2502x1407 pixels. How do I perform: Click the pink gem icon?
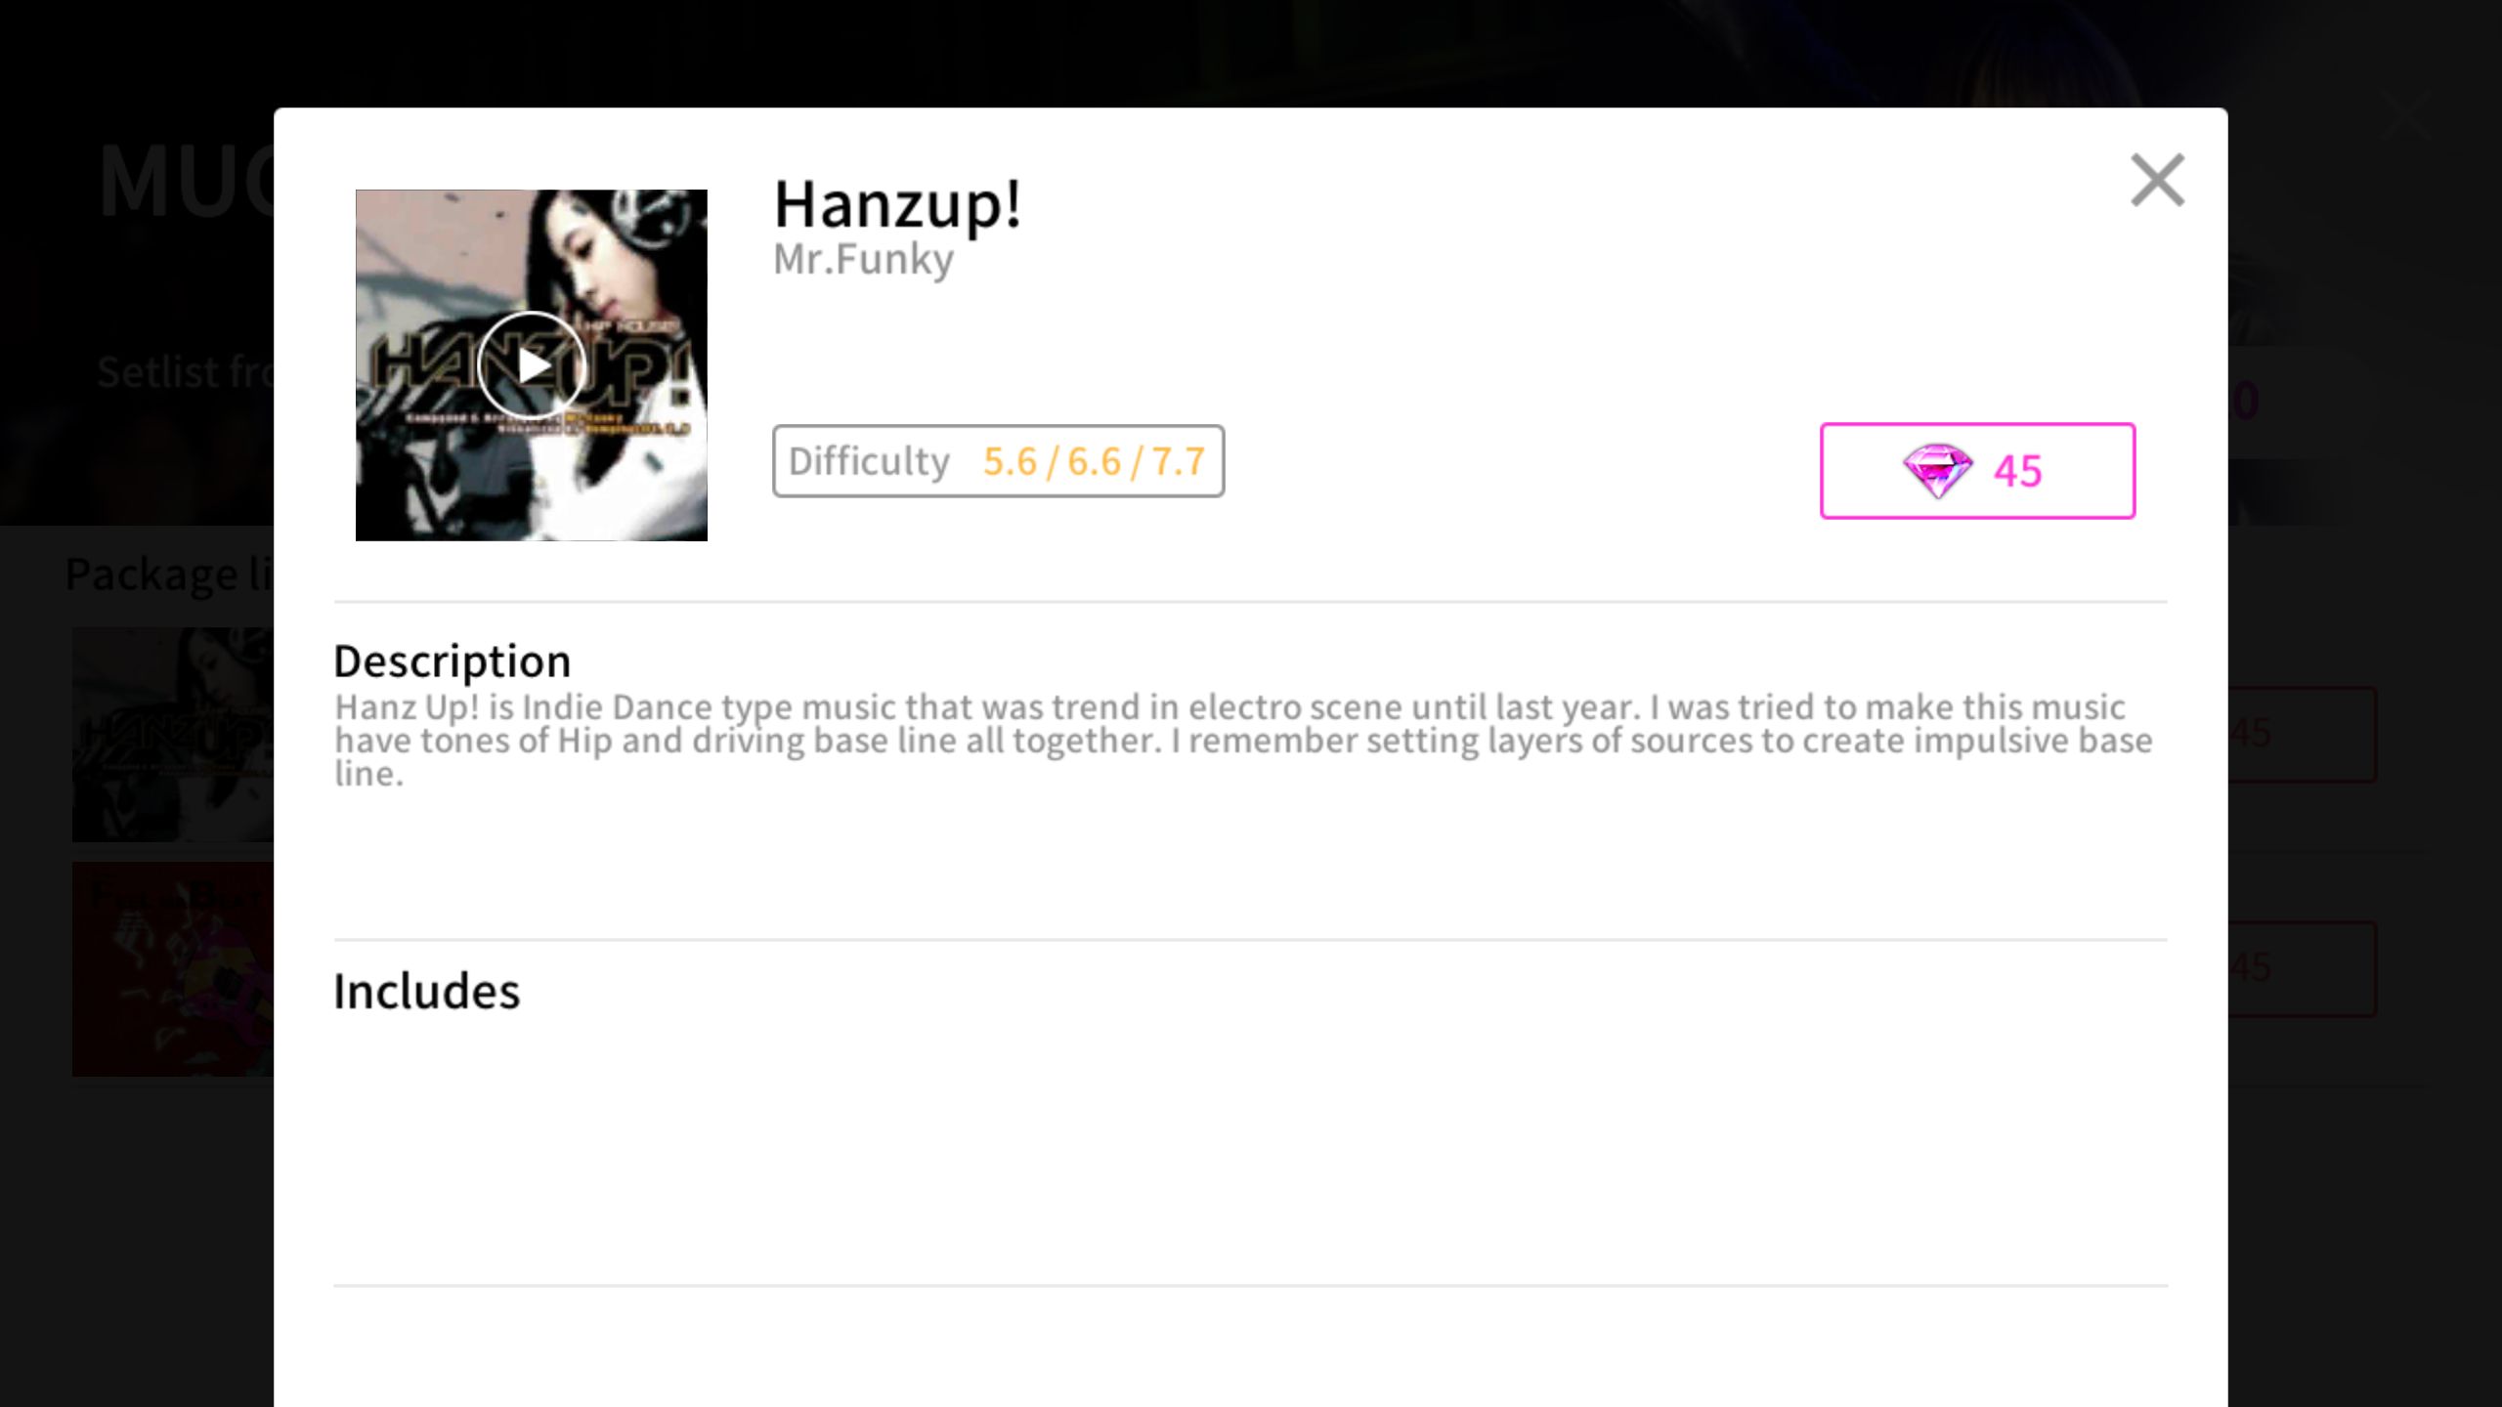(x=1937, y=470)
